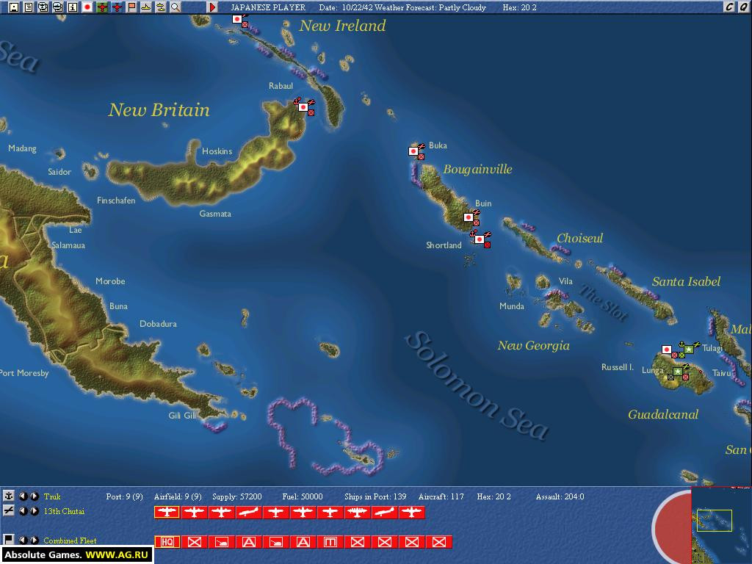Select the Allied green star marker at Tulagi
Viewport: 752px width, 564px height.
pyautogui.click(x=689, y=349)
